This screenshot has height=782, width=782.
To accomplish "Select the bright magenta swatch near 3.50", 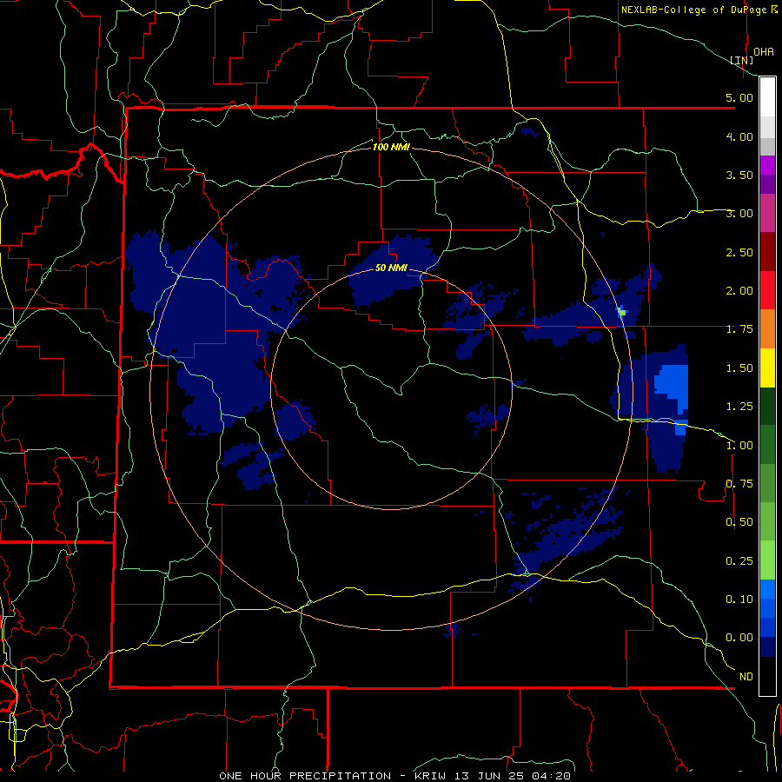I will (x=767, y=166).
